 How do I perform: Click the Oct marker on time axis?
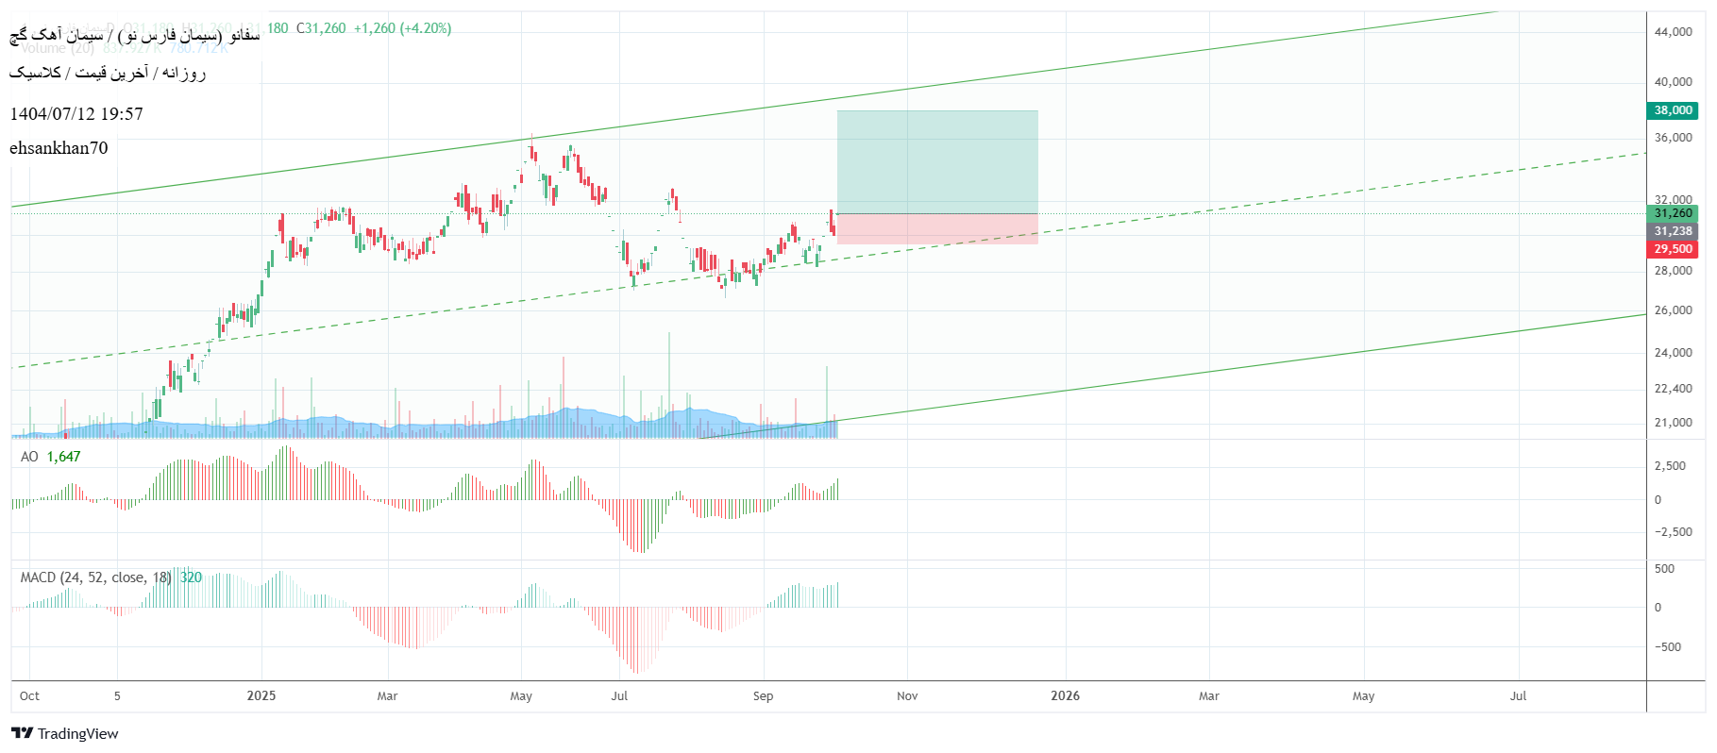pyautogui.click(x=29, y=695)
